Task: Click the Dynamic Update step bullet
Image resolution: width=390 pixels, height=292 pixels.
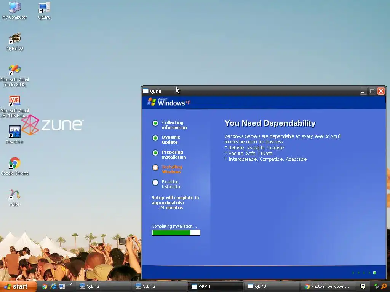Action: [155, 138]
